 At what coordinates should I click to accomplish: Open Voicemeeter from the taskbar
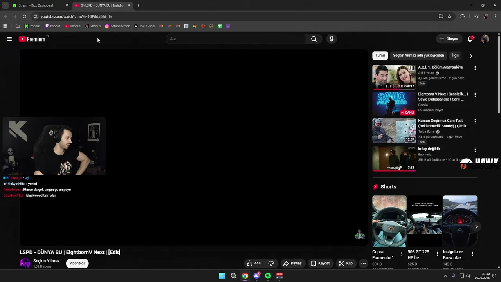[279, 276]
